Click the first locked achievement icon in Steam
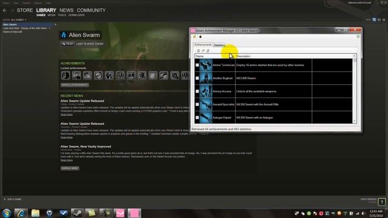This screenshot has height=218, width=388. point(65,75)
